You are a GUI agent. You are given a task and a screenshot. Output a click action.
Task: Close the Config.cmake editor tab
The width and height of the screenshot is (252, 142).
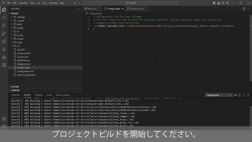tap(122, 9)
